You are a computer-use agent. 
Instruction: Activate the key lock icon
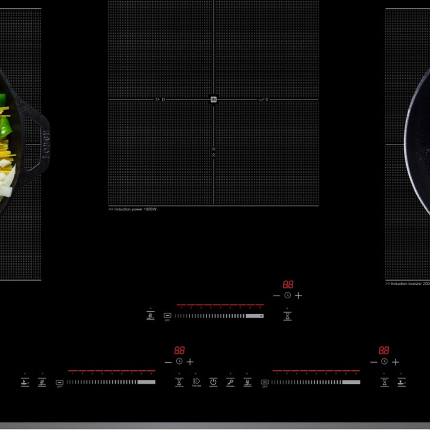tap(230, 381)
